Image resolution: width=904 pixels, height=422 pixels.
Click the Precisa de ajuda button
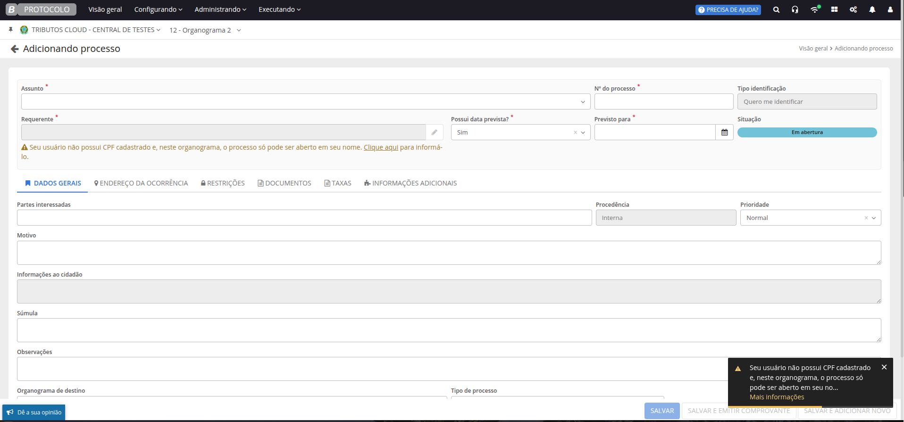tap(728, 10)
